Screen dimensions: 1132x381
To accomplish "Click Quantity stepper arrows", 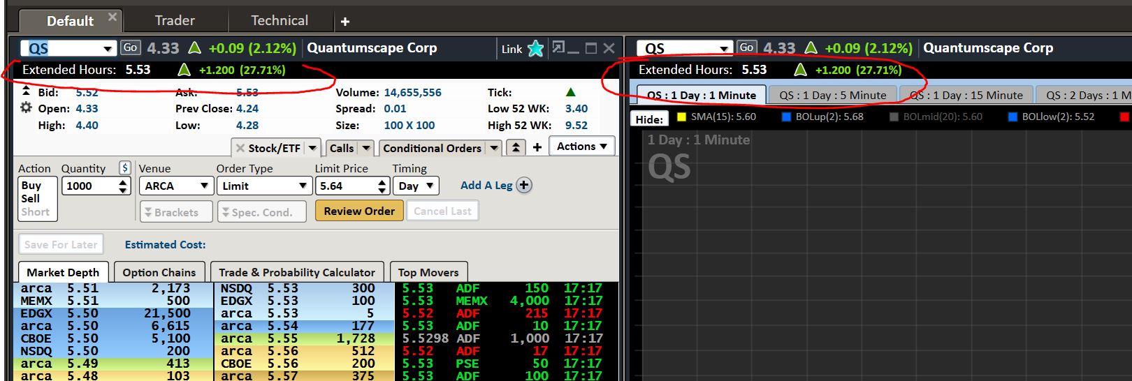I will tap(124, 186).
